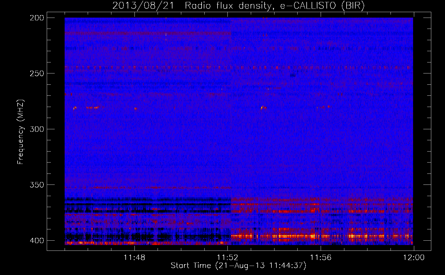Click the 200 frequency tick label

click(x=37, y=18)
